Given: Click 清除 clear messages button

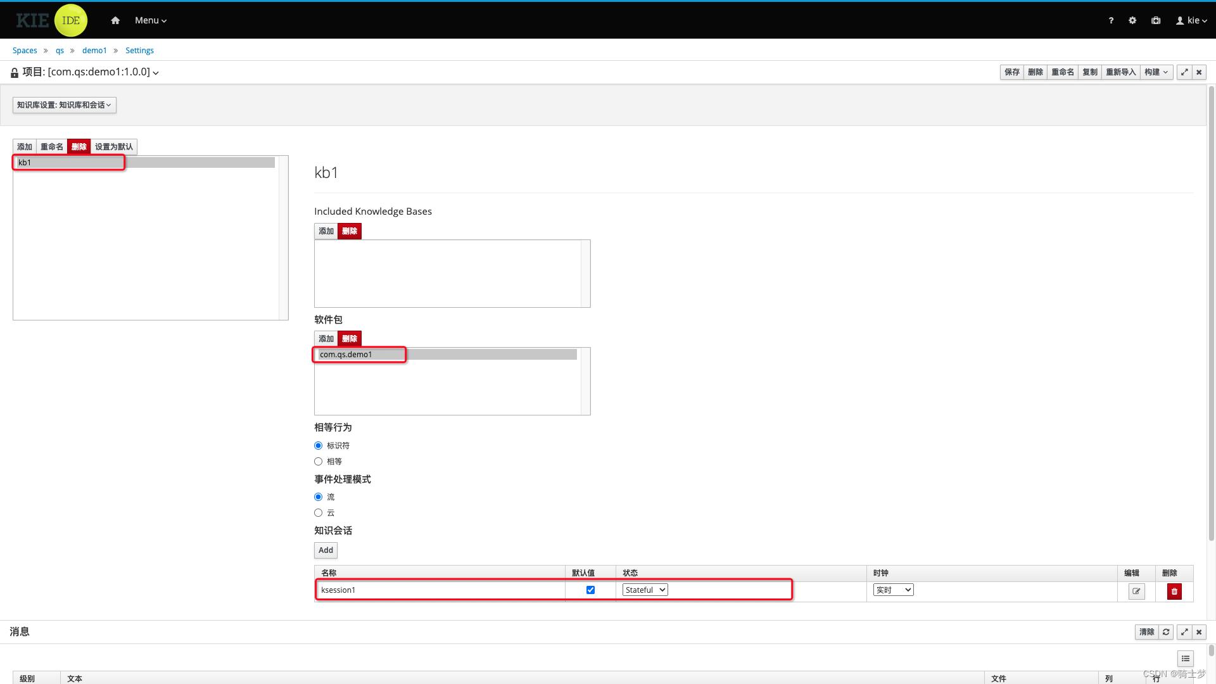Looking at the screenshot, I should (1147, 632).
